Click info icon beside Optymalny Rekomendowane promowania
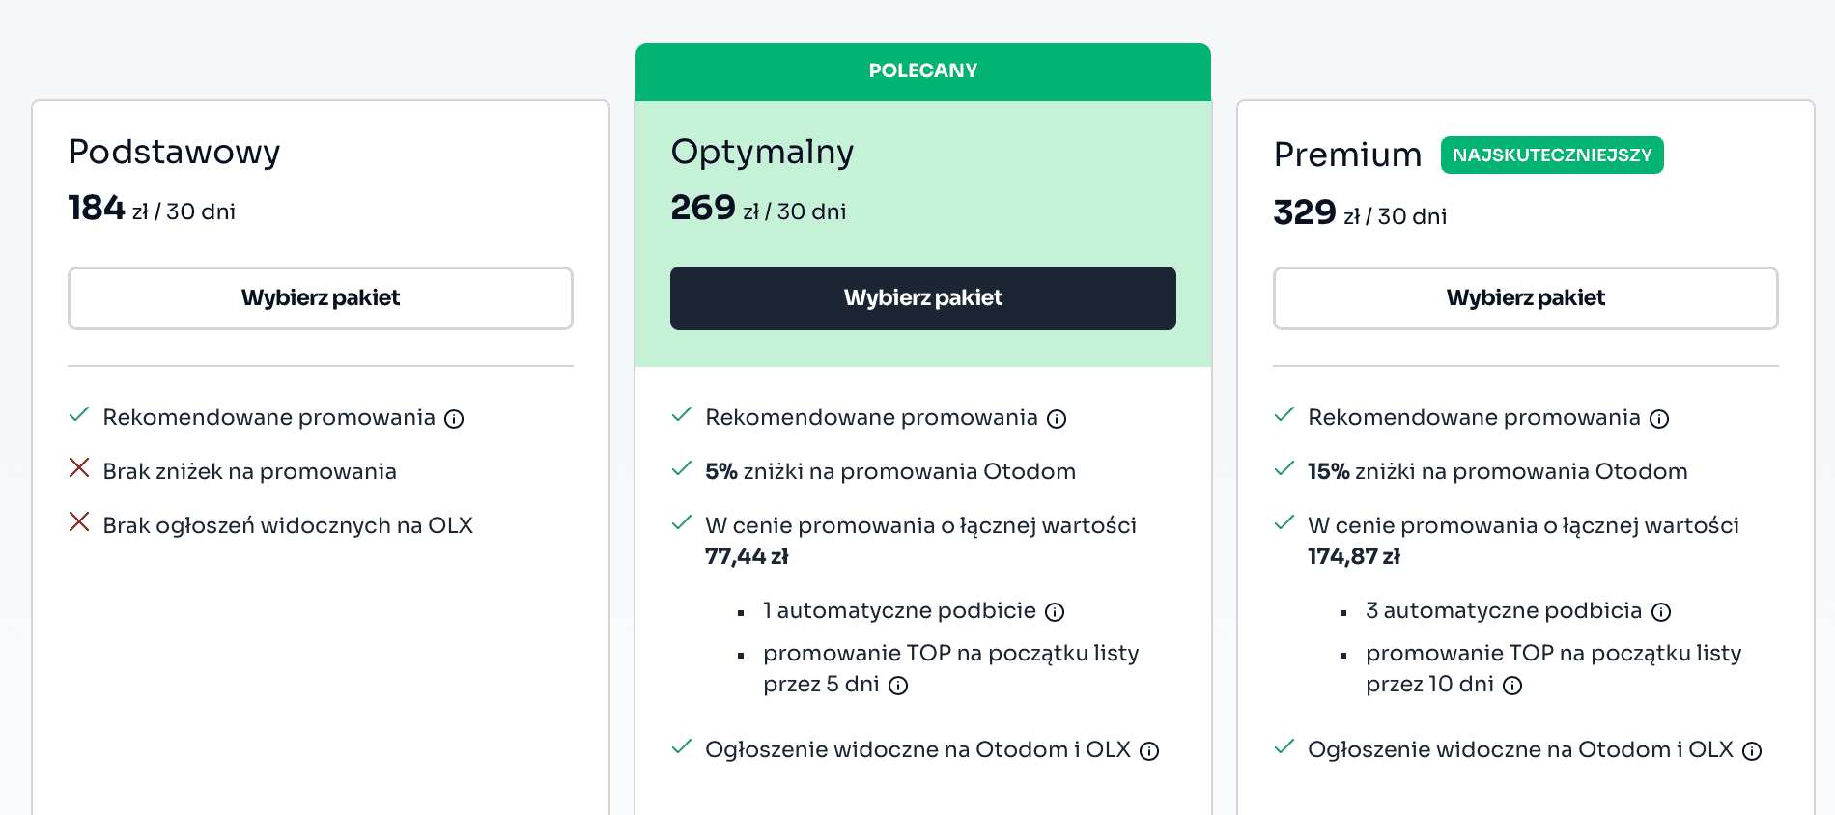Screen dimensions: 1835x815 [1057, 419]
